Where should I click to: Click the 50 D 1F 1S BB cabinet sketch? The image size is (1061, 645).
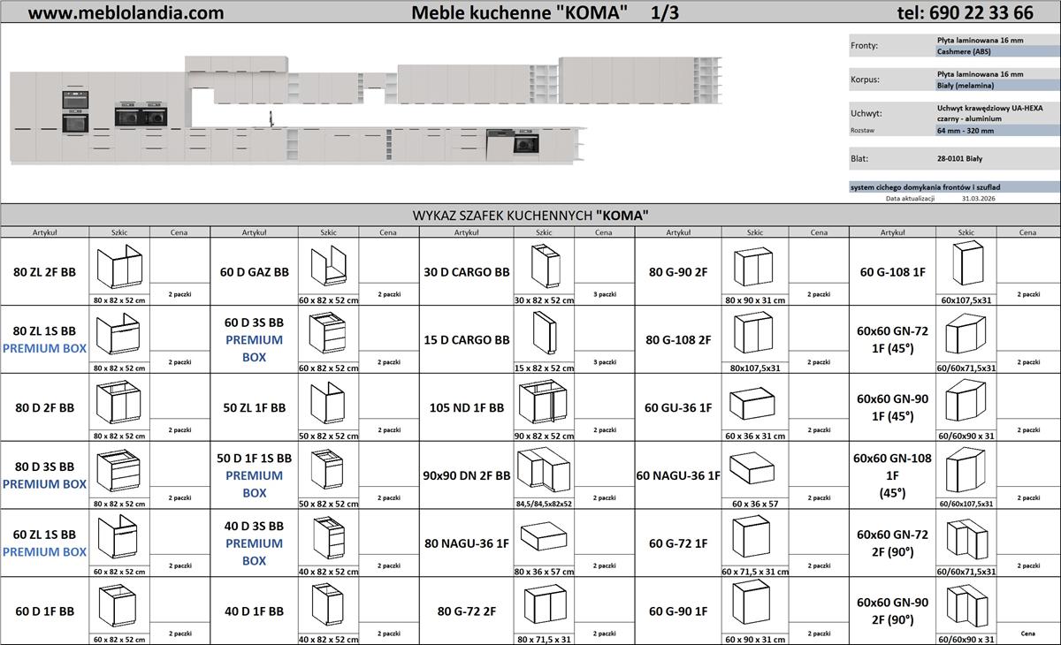(x=326, y=471)
